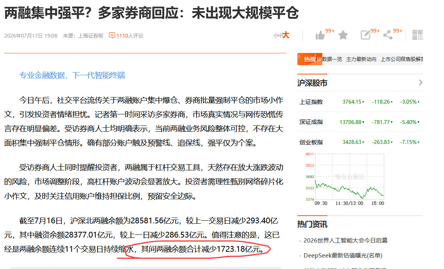
Task: Open 数据一览 hot search item
Action: [x=332, y=59]
